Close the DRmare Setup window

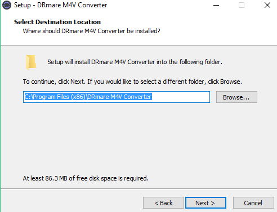click(267, 5)
